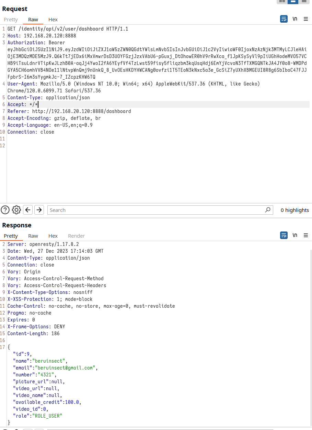
Task: Open the Response Hex tab
Action: pyautogui.click(x=53, y=236)
